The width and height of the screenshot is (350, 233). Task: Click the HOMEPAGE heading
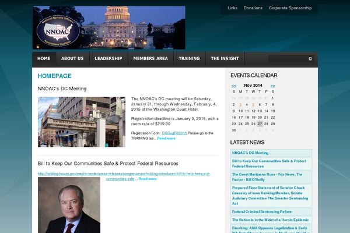54,76
